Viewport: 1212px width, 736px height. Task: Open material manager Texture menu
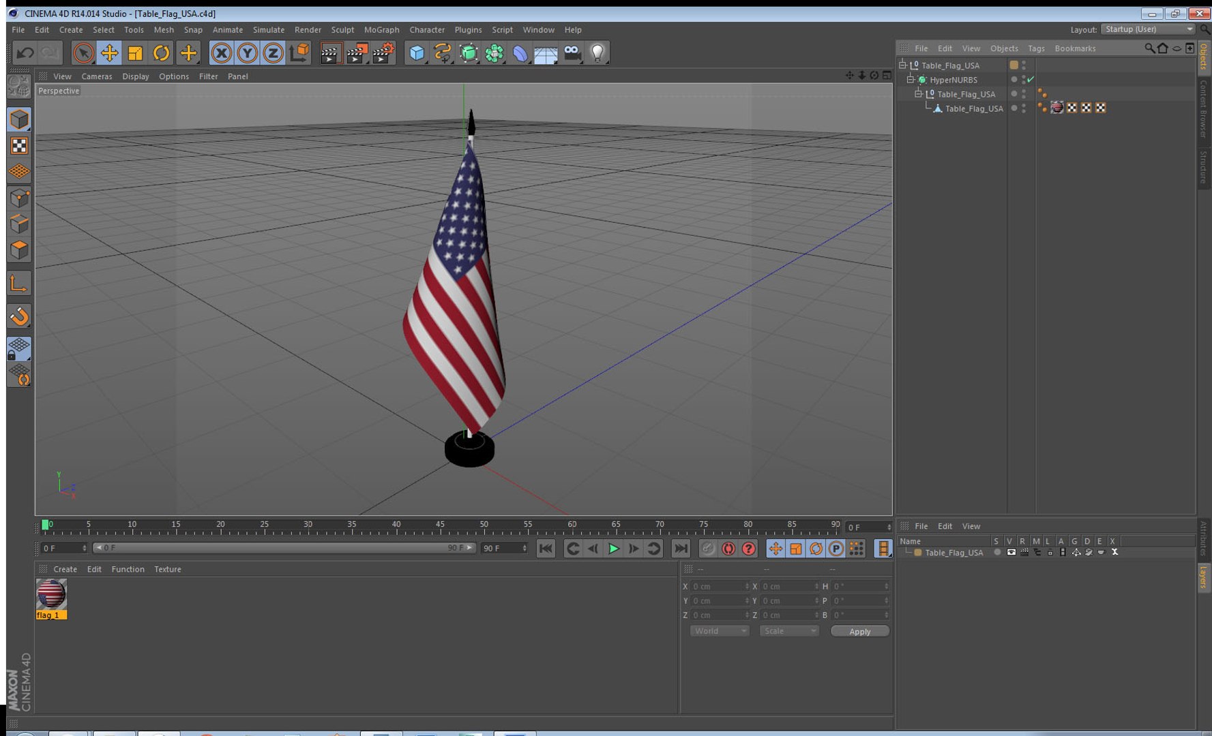167,569
